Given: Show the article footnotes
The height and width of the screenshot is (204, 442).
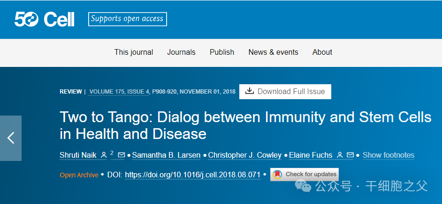Looking at the screenshot, I should click(x=389, y=155).
